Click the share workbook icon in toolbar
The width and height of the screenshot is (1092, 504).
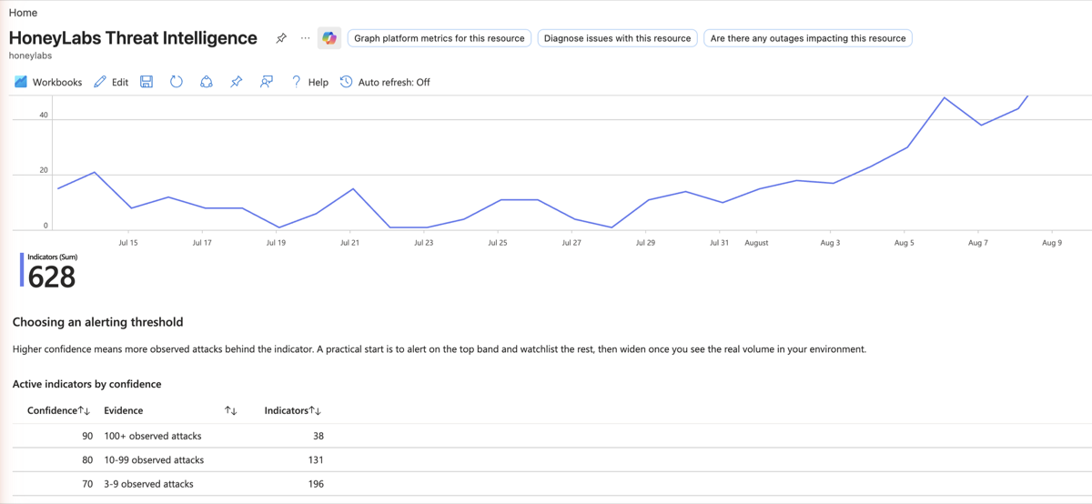coord(207,82)
